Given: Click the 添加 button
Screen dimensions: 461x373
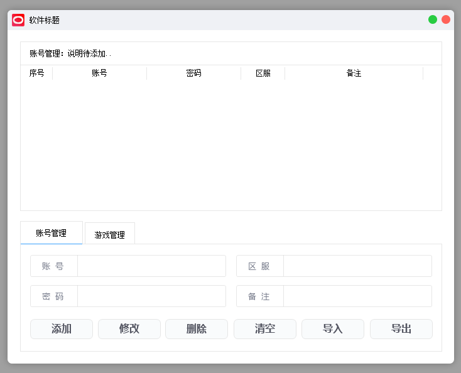Looking at the screenshot, I should click(62, 329).
